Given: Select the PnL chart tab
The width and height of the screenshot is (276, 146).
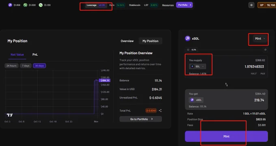Looking at the screenshot, I should tap(35, 55).
